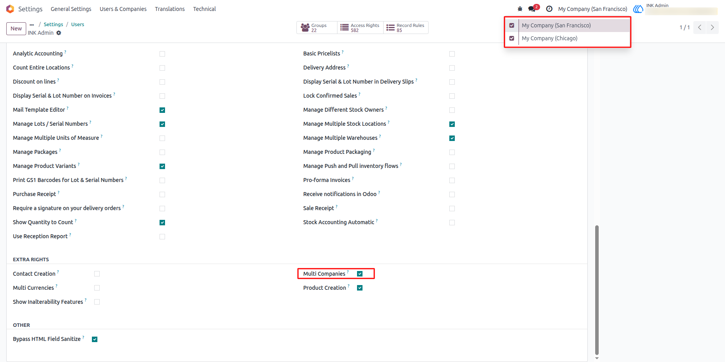Go to next record arrow
The width and height of the screenshot is (725, 362).
712,27
